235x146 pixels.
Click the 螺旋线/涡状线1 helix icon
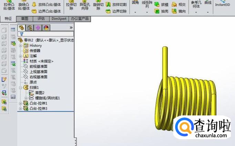pos(31,98)
